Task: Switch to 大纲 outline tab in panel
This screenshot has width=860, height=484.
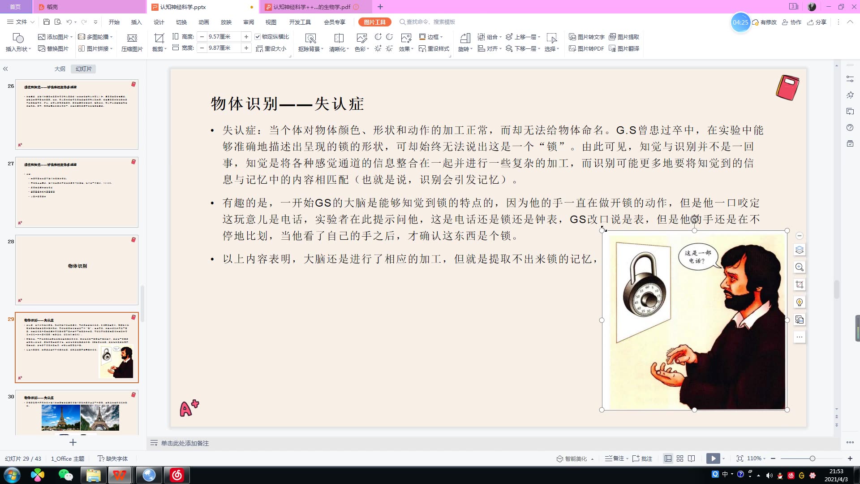Action: coord(60,69)
